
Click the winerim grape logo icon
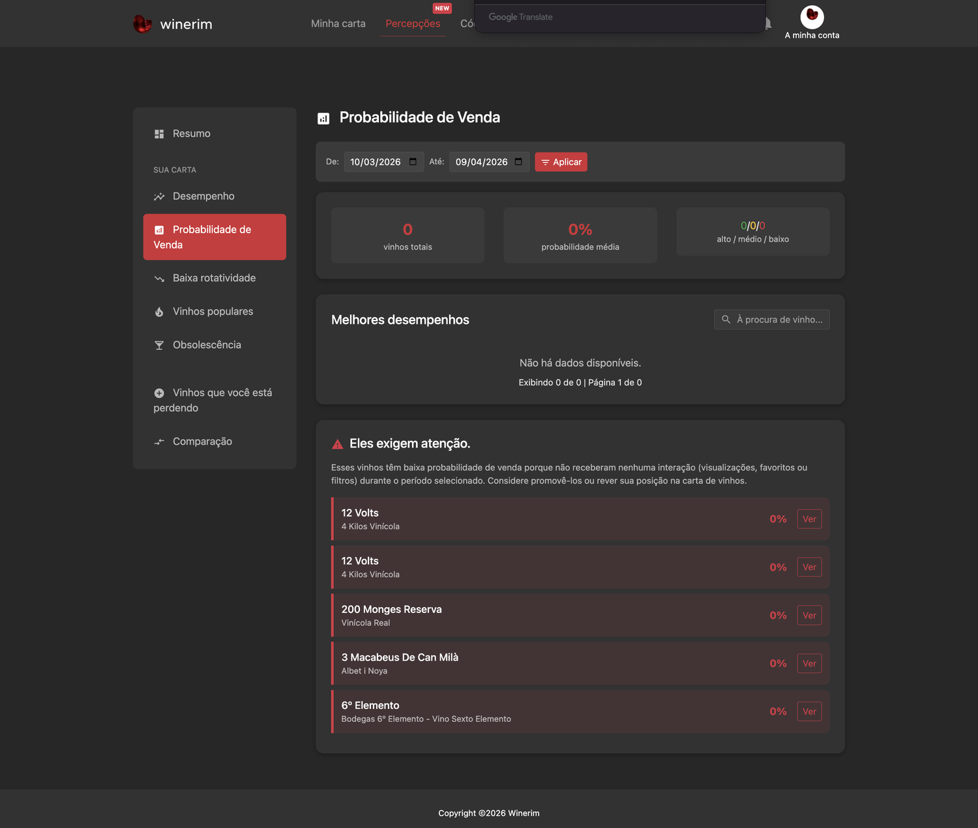(x=142, y=24)
